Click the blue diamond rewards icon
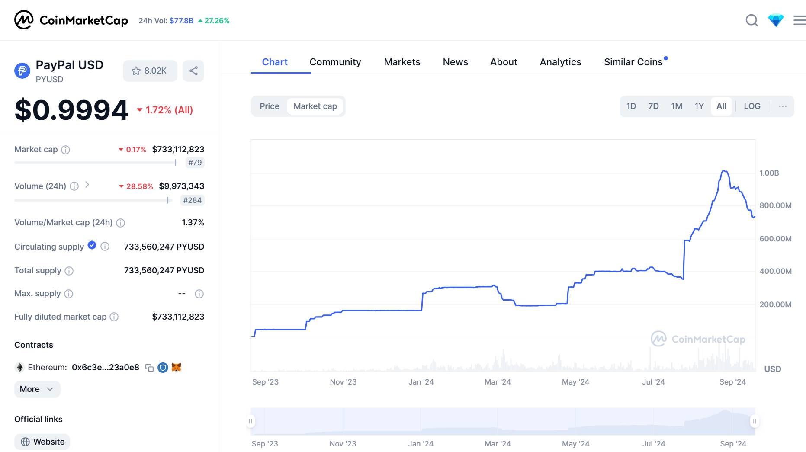Viewport: 806px width, 452px height. (776, 20)
